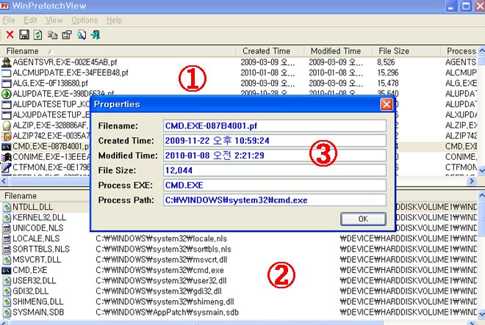Click the KERNEL32.DLL file icon
The width and height of the screenshot is (485, 325).
7,217
